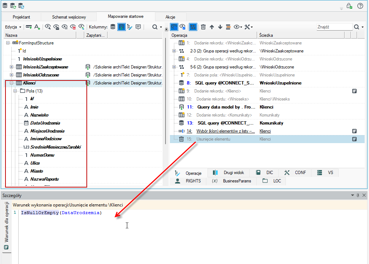The width and height of the screenshot is (369, 264).
Task: Expand the WnioskiZaakceptowane tree node
Action: coord(11,67)
